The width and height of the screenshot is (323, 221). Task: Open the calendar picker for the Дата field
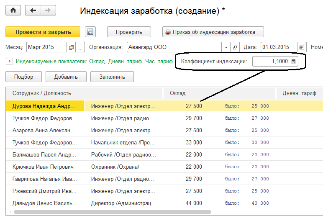click(x=302, y=47)
